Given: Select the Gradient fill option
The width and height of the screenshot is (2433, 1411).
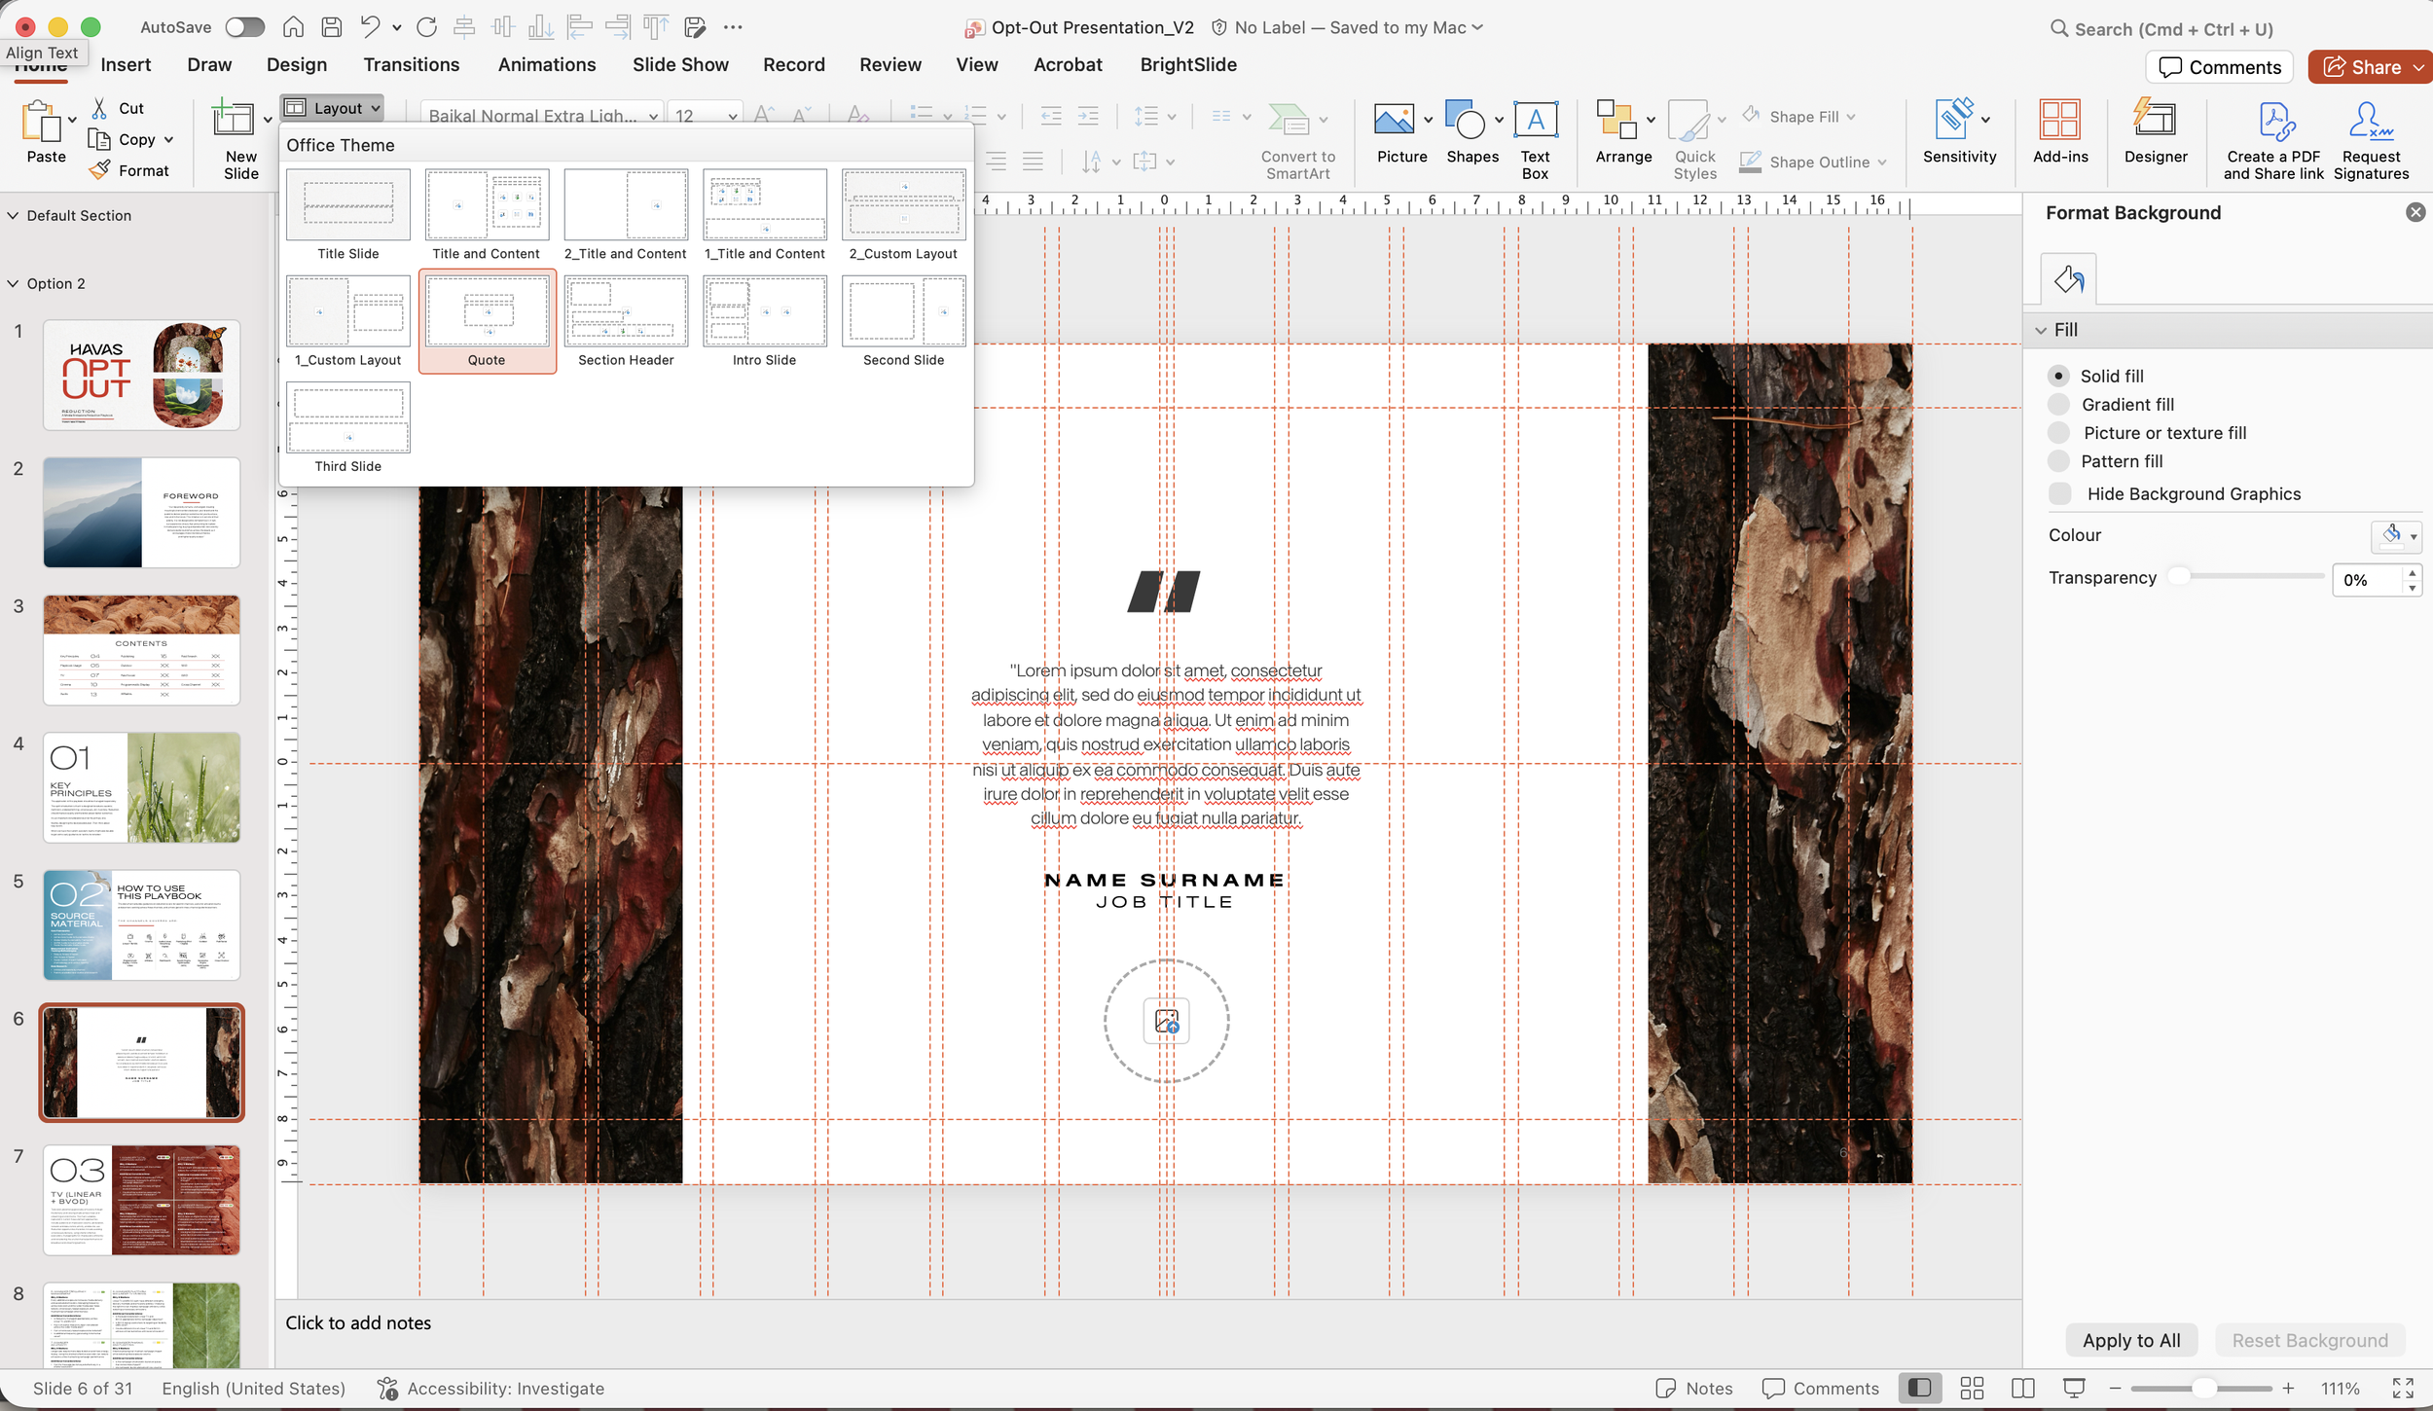Looking at the screenshot, I should tap(2058, 404).
